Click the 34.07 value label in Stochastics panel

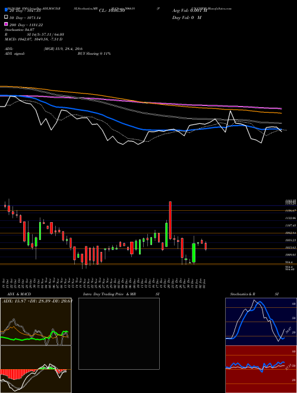tap(289, 329)
